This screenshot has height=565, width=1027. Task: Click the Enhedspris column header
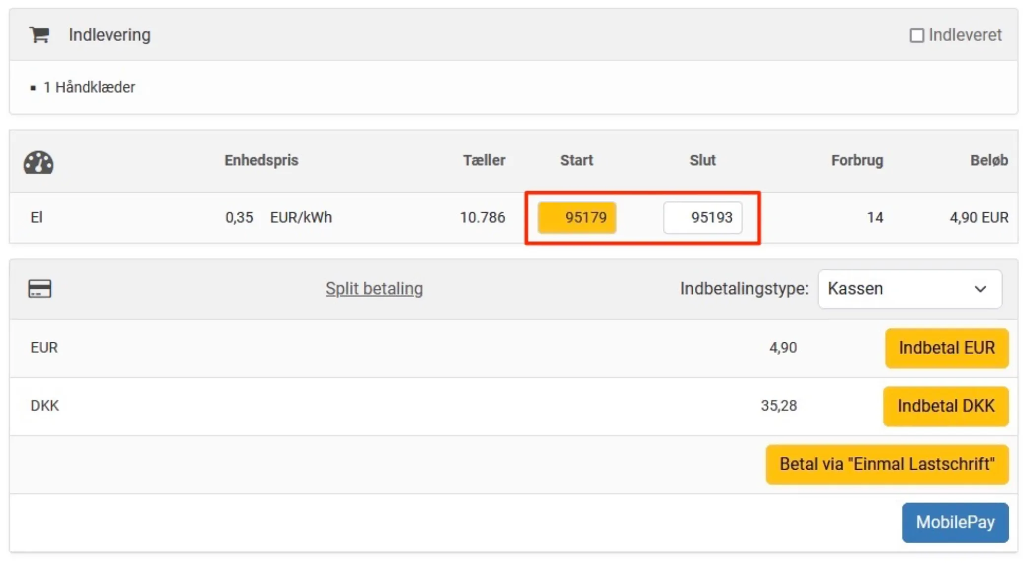point(261,160)
